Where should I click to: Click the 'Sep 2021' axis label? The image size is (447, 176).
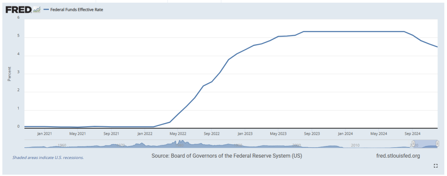click(111, 133)
